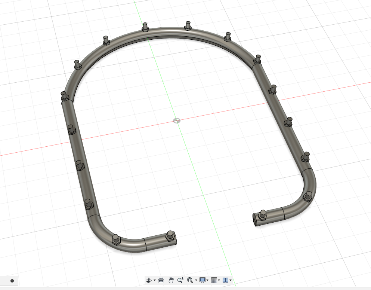Screen dimensions: 371x290
Task: Activate the Look At tool
Action: coord(161,280)
